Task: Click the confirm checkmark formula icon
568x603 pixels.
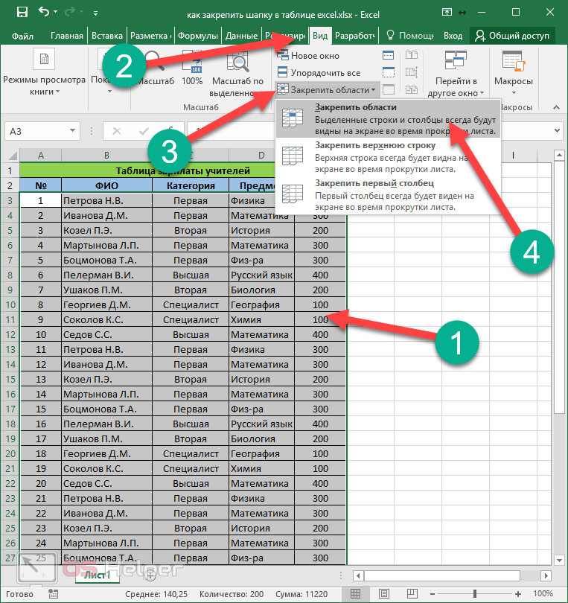Action: point(144,132)
